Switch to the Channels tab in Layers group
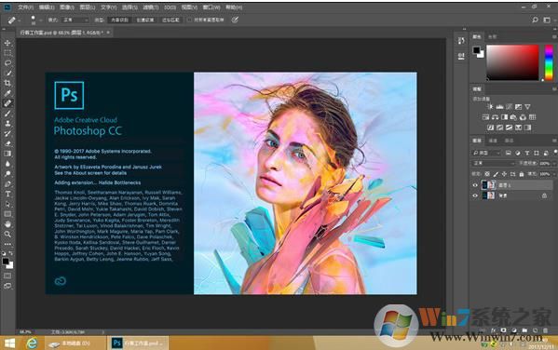Image resolution: width=558 pixels, height=350 pixels. [x=493, y=141]
